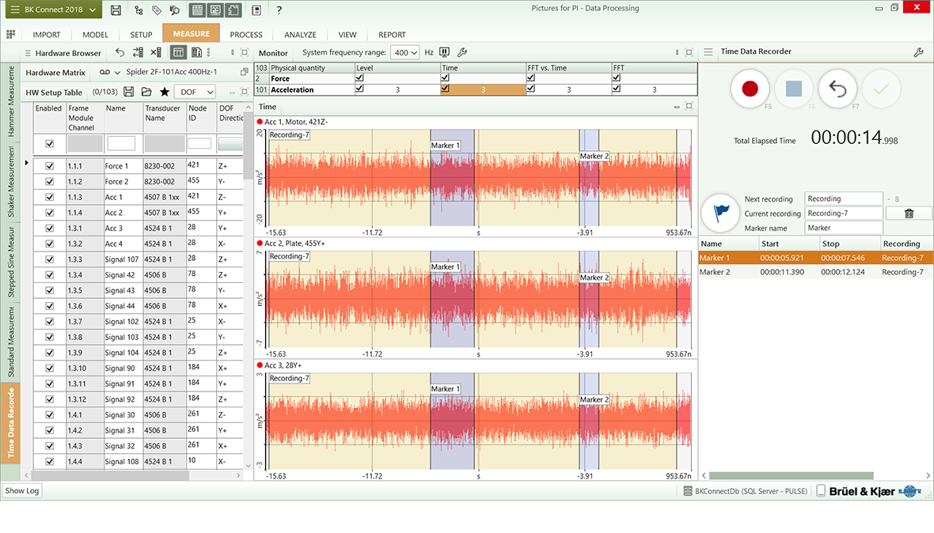
Task: Click the Show Log button
Action: [x=22, y=491]
